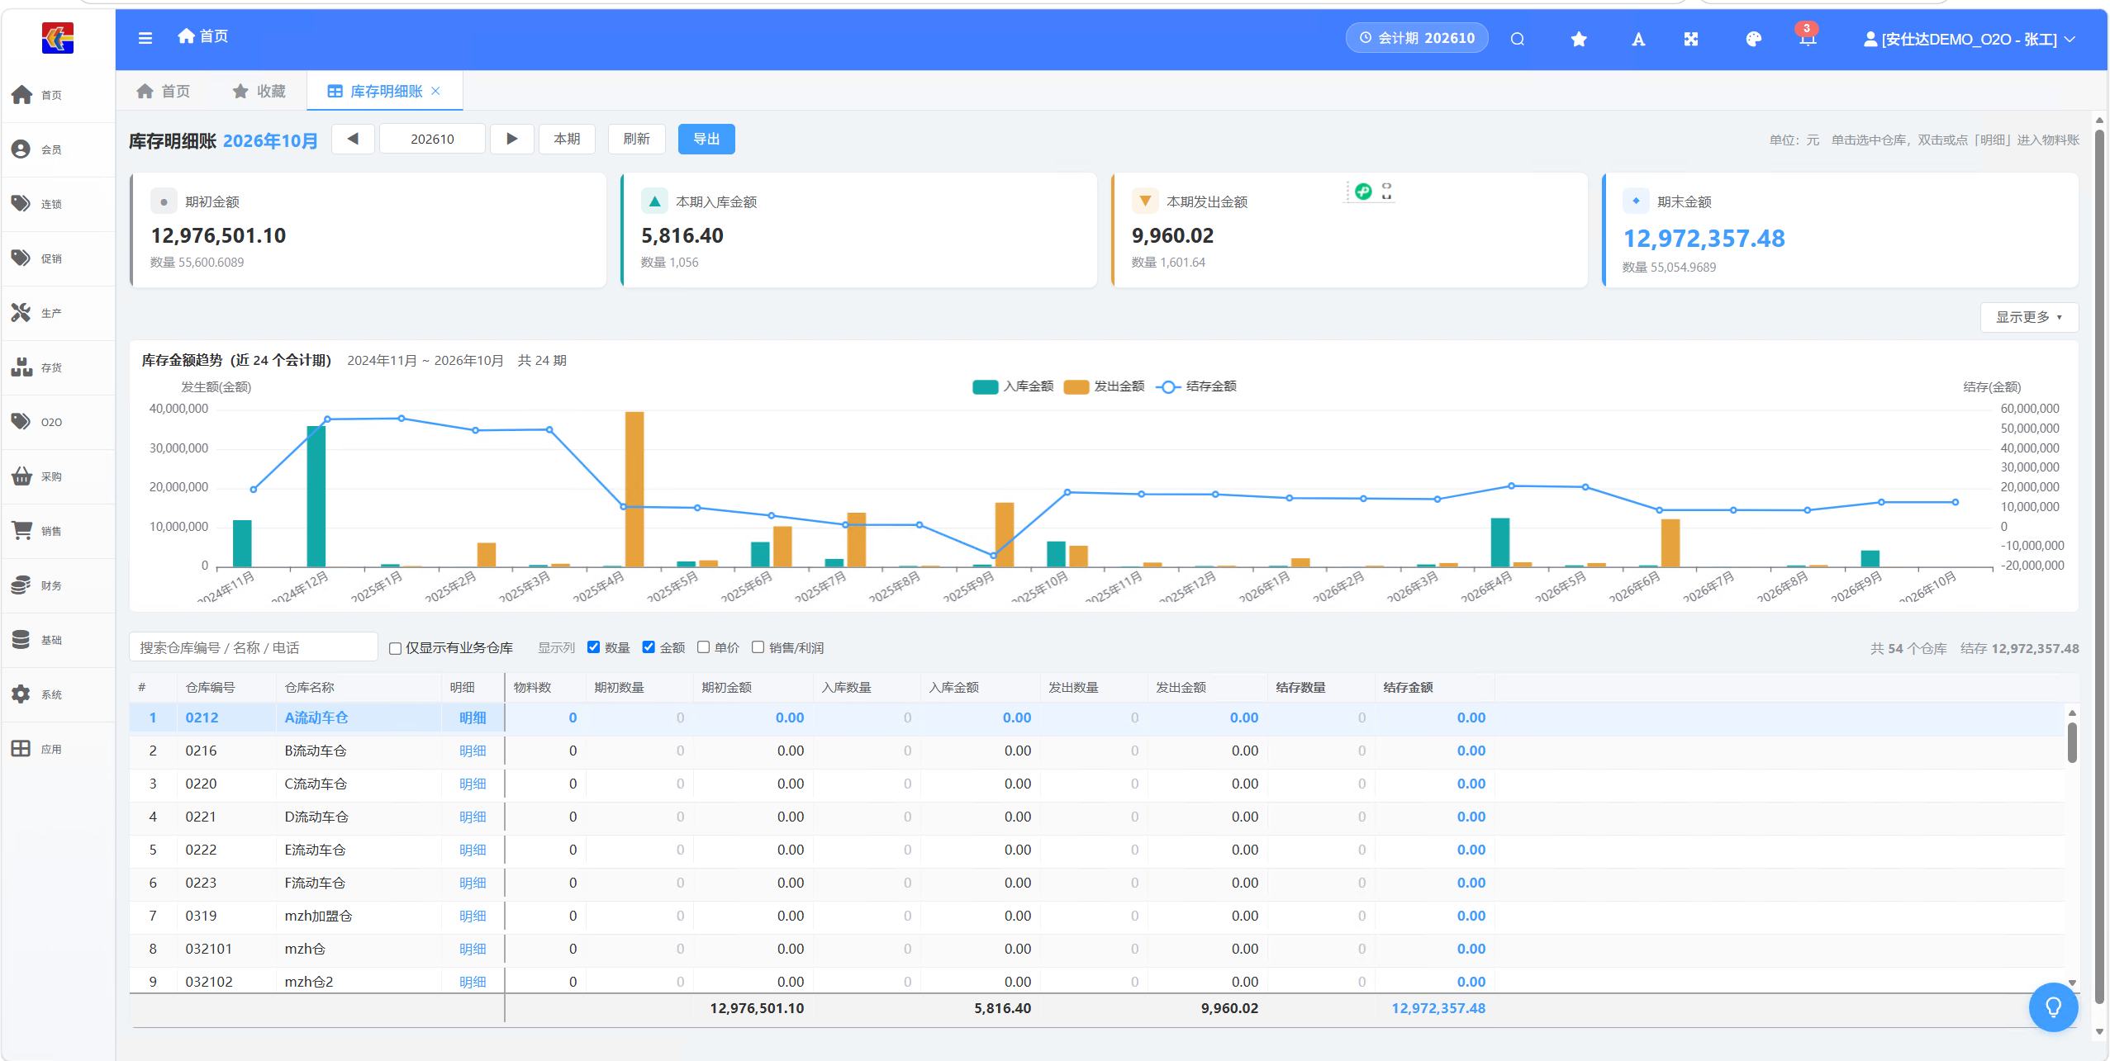Click the 导出 export button
Screen dimensions: 2110x1061
(706, 139)
